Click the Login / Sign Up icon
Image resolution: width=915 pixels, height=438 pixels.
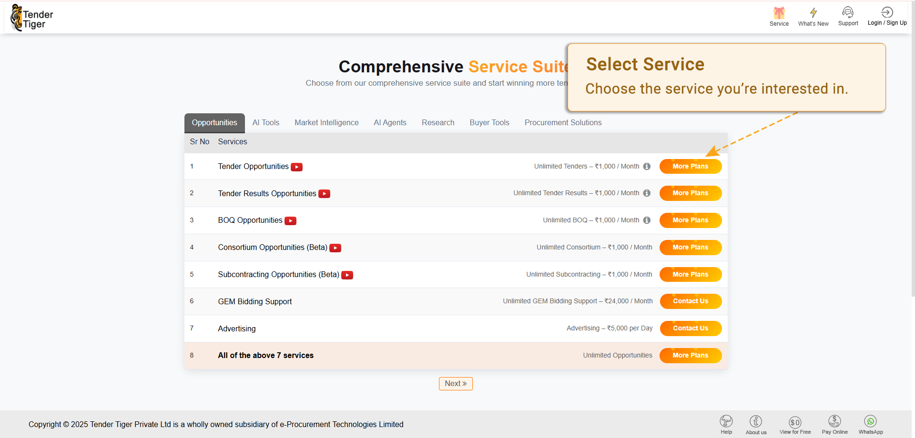tap(887, 12)
